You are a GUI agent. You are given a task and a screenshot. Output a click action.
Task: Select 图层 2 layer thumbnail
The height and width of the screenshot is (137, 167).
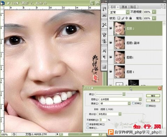click(x=120, y=28)
